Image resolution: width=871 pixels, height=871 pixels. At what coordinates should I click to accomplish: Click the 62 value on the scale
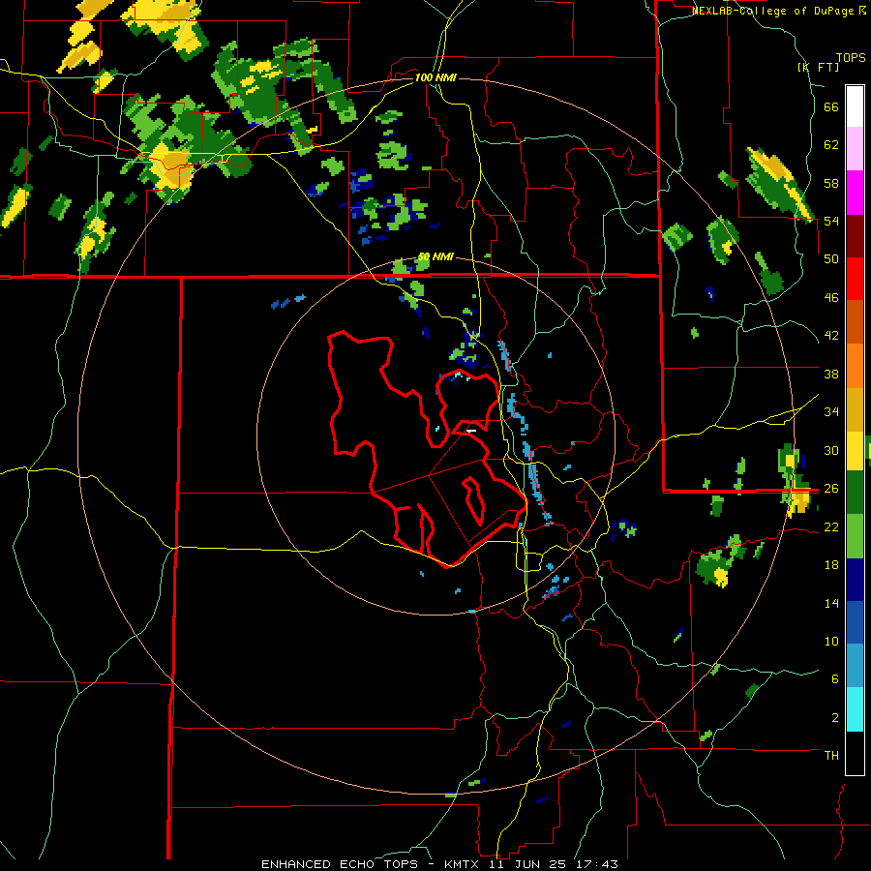pos(831,145)
